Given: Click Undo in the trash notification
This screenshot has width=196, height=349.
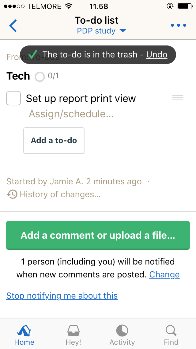Looking at the screenshot, I should coord(157,55).
